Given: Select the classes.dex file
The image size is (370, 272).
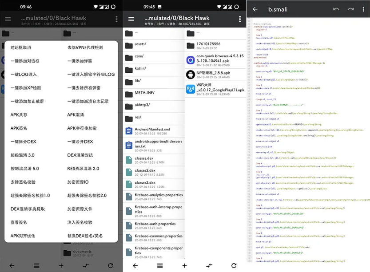Looking at the screenshot, I should point(144,158).
